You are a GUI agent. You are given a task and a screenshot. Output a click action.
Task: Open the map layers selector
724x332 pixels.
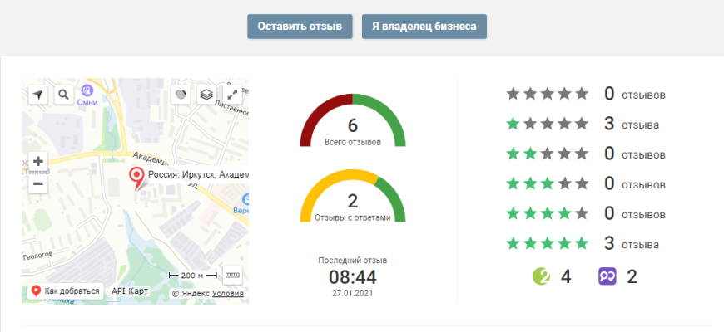click(206, 95)
